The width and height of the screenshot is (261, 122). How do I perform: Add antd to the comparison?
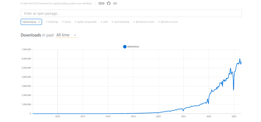[x=104, y=22]
